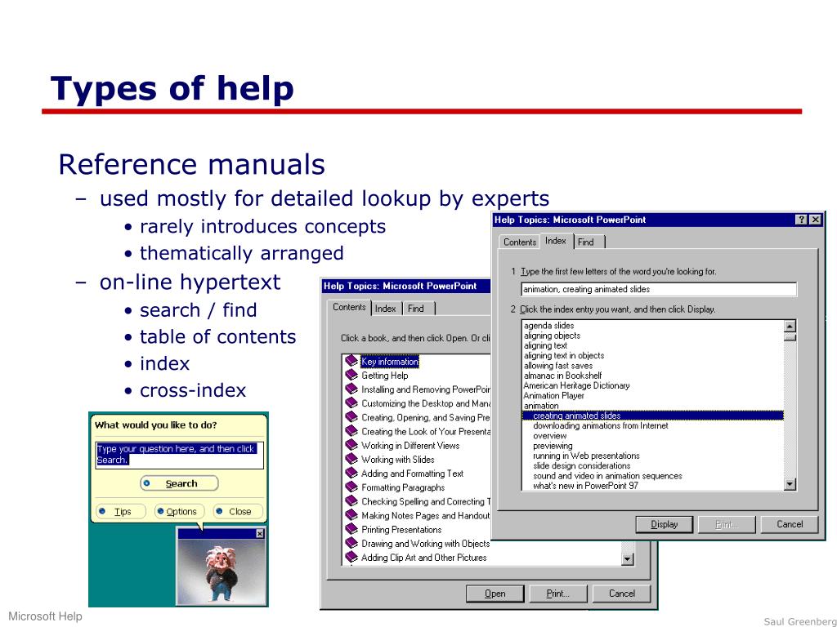Click Print... in the Contents dialog
This screenshot has height=627, width=837.
(557, 594)
